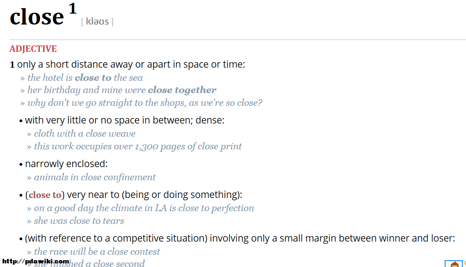
Task: Click the headword 'close'
Action: click(x=37, y=17)
